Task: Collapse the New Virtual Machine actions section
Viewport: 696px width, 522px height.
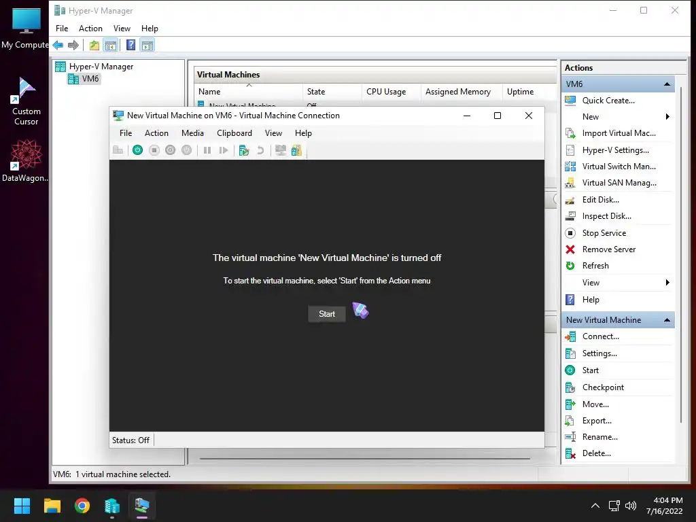Action: (667, 320)
